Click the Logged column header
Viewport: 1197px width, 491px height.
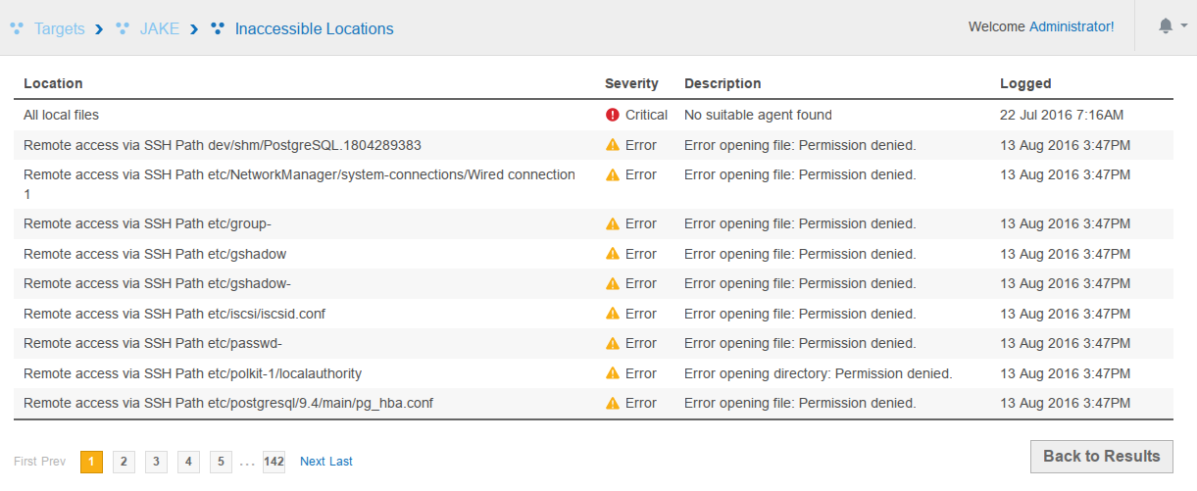click(1025, 83)
